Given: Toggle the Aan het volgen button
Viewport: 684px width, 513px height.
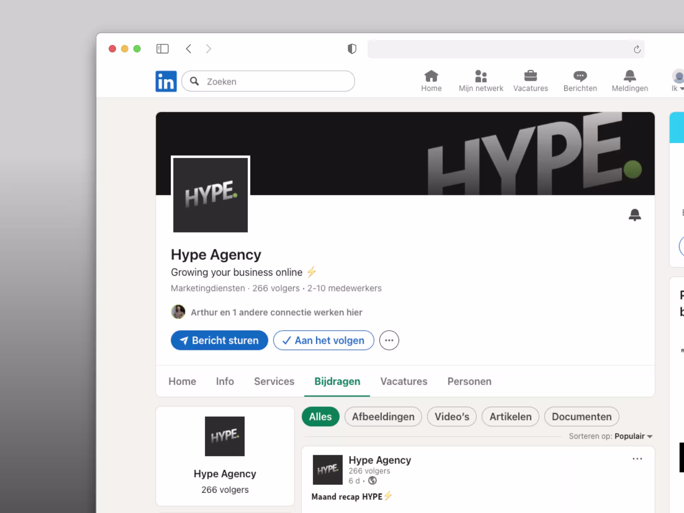Looking at the screenshot, I should 323,340.
